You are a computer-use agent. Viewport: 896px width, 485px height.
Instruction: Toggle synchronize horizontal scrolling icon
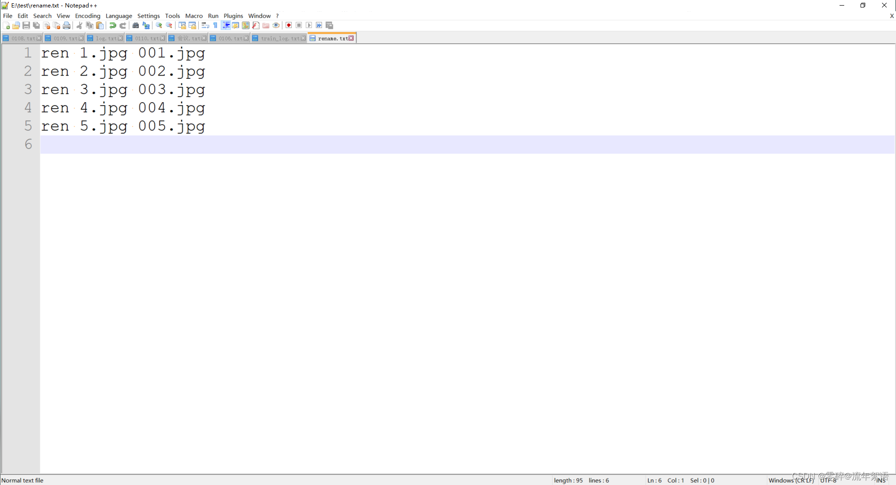[192, 26]
